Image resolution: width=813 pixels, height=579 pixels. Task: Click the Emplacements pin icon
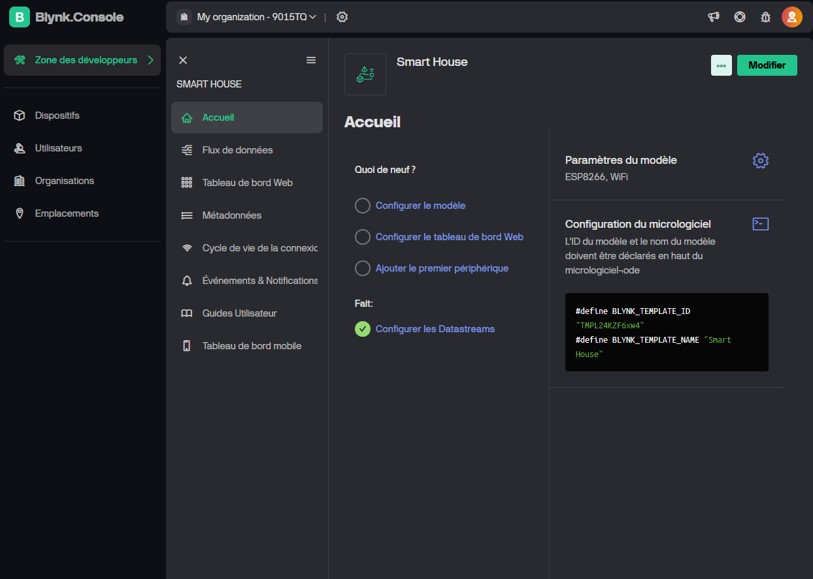20,213
